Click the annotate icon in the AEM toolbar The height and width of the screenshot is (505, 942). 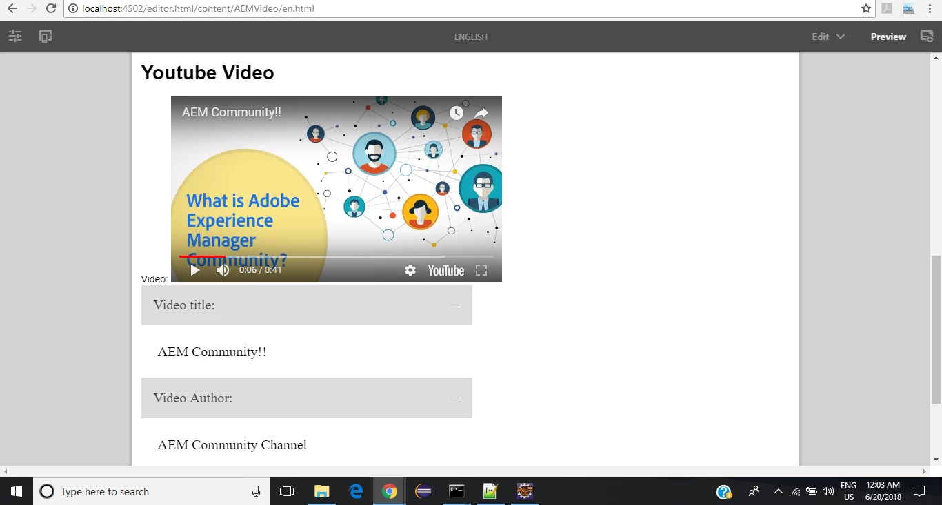click(927, 37)
